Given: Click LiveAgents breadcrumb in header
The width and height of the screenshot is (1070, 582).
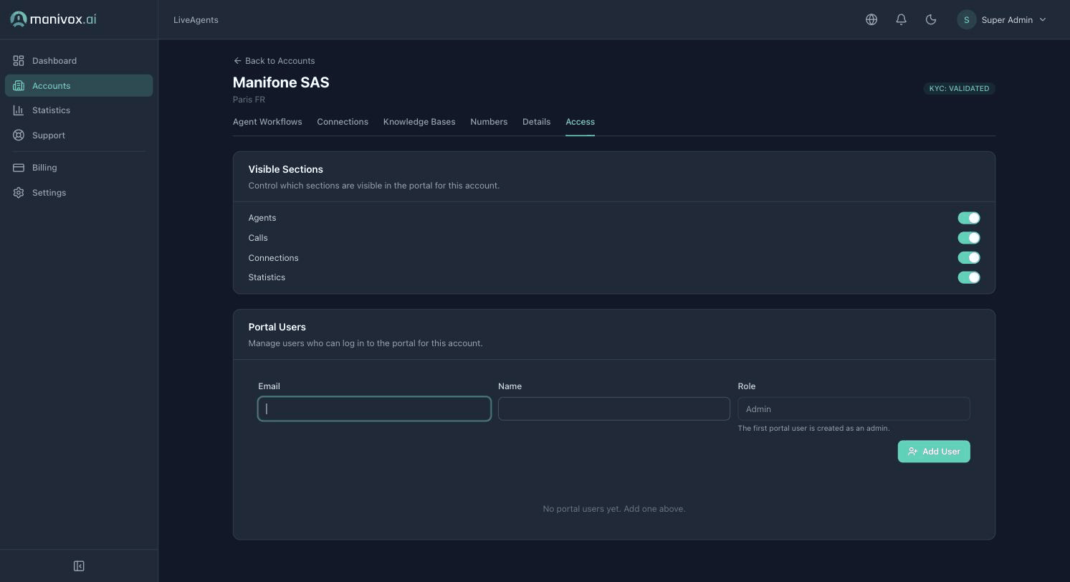Looking at the screenshot, I should (196, 20).
